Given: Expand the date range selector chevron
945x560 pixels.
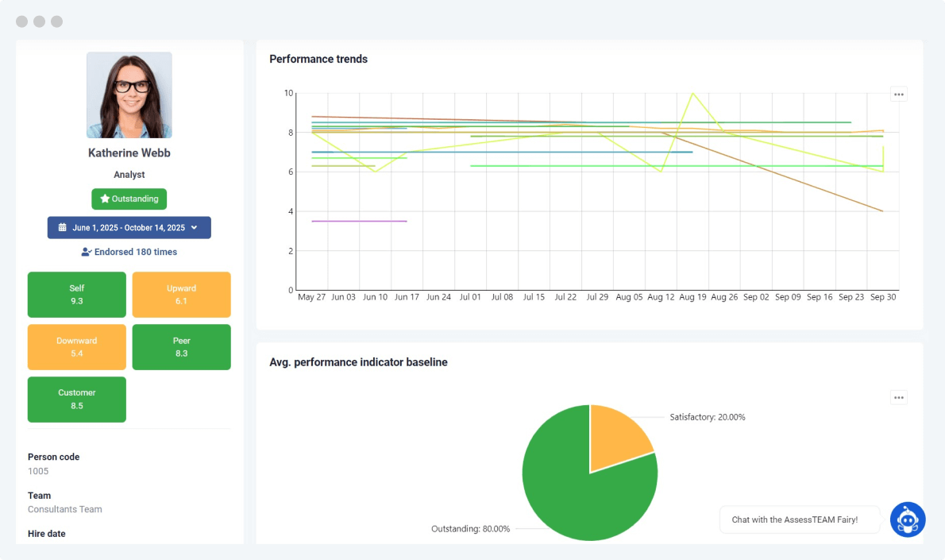Looking at the screenshot, I should (x=193, y=227).
